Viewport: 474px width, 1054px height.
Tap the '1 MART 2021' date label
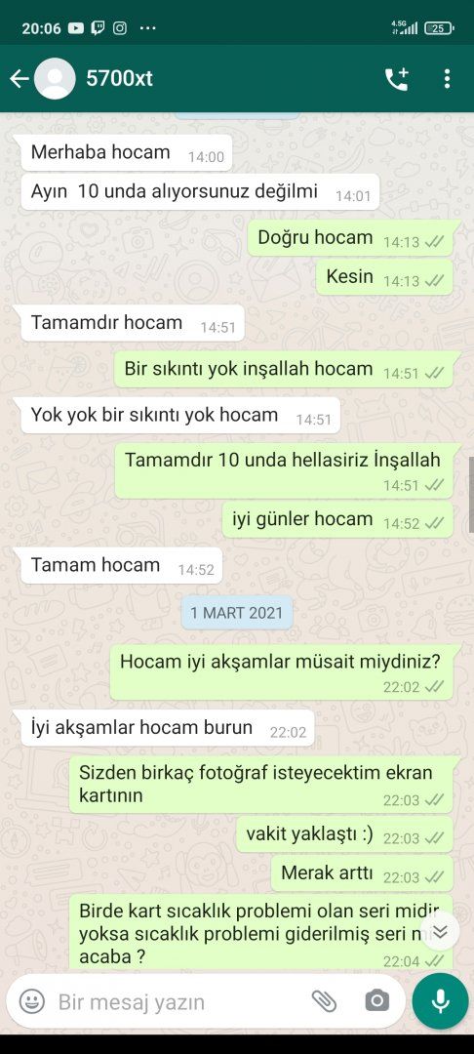pos(236,612)
